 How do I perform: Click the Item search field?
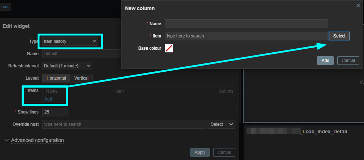246,36
